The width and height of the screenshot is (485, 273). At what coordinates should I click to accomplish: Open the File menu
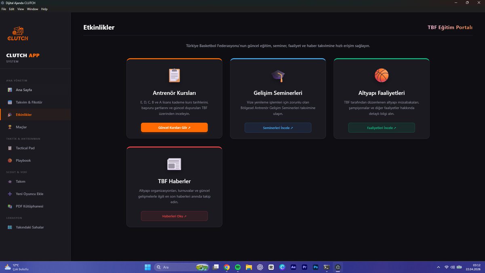coord(3,9)
